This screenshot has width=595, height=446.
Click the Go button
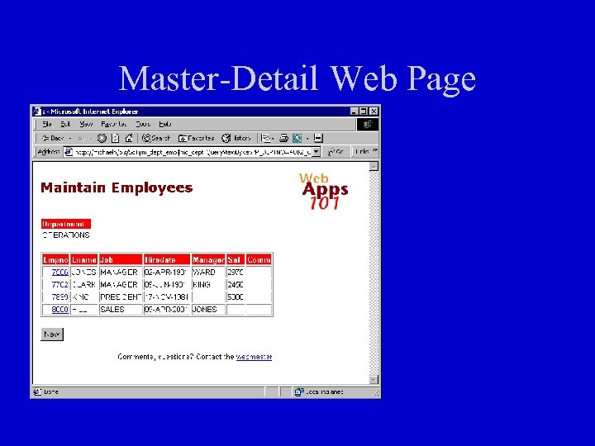tap(336, 152)
